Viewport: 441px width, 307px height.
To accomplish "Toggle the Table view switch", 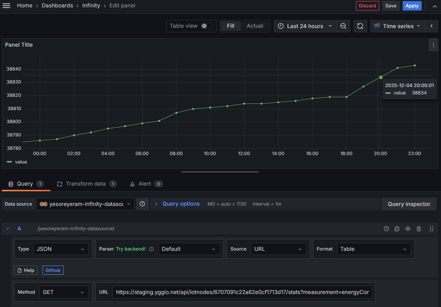I will pos(207,26).
